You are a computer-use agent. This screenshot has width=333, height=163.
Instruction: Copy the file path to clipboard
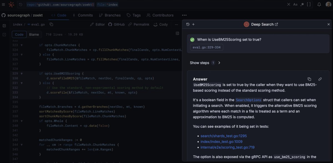51,24
